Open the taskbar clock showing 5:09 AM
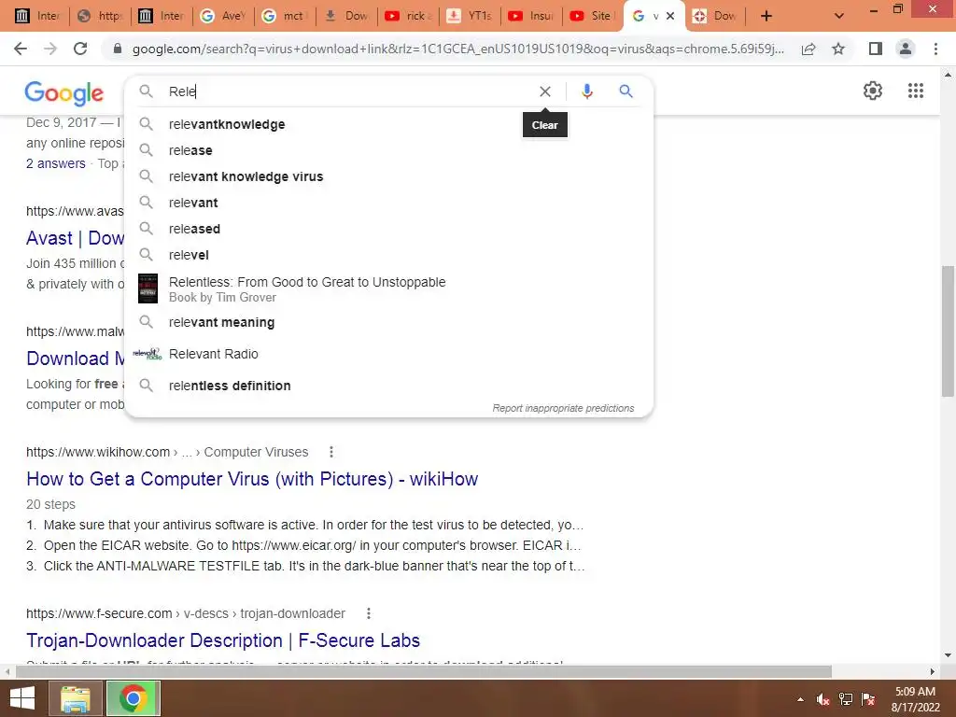Viewport: 956px width, 717px height. [915, 699]
